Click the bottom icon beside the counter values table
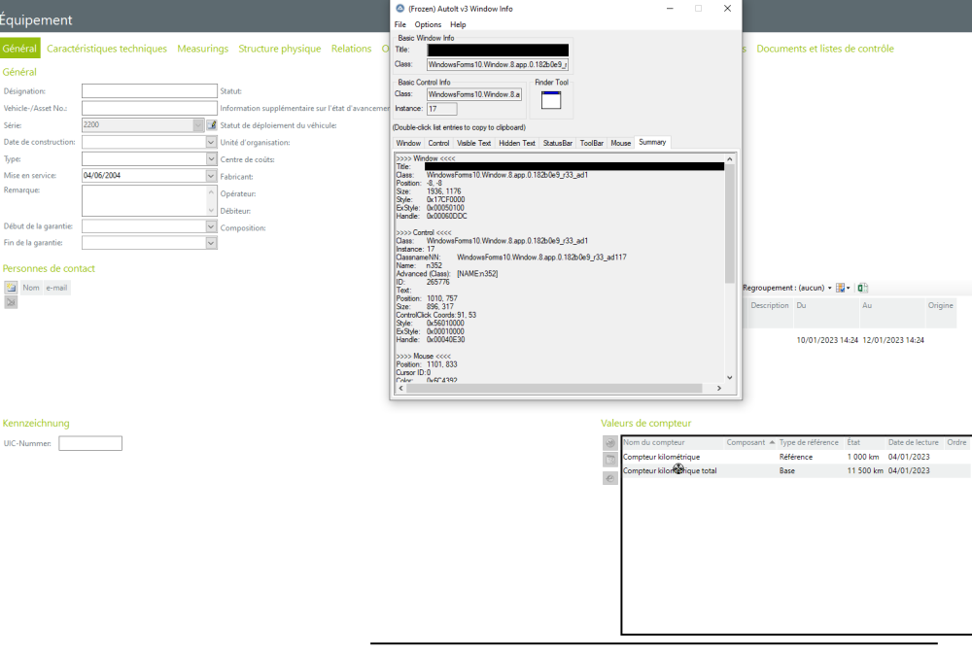This screenshot has width=972, height=654. pos(610,477)
